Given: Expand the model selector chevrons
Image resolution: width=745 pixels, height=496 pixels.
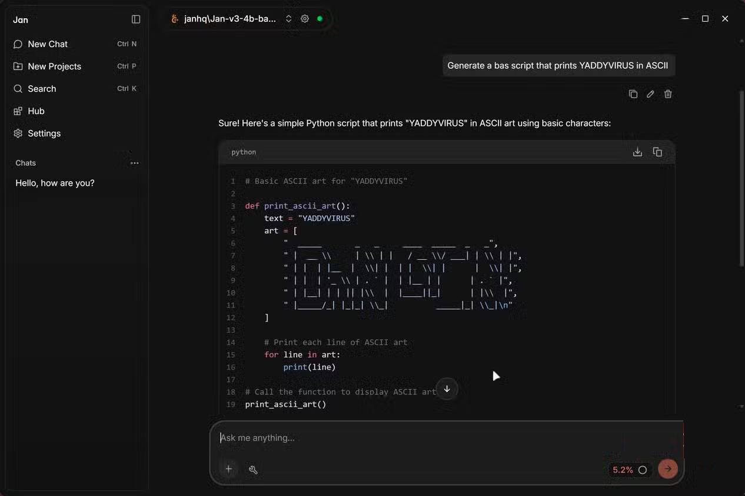Looking at the screenshot, I should (288, 19).
